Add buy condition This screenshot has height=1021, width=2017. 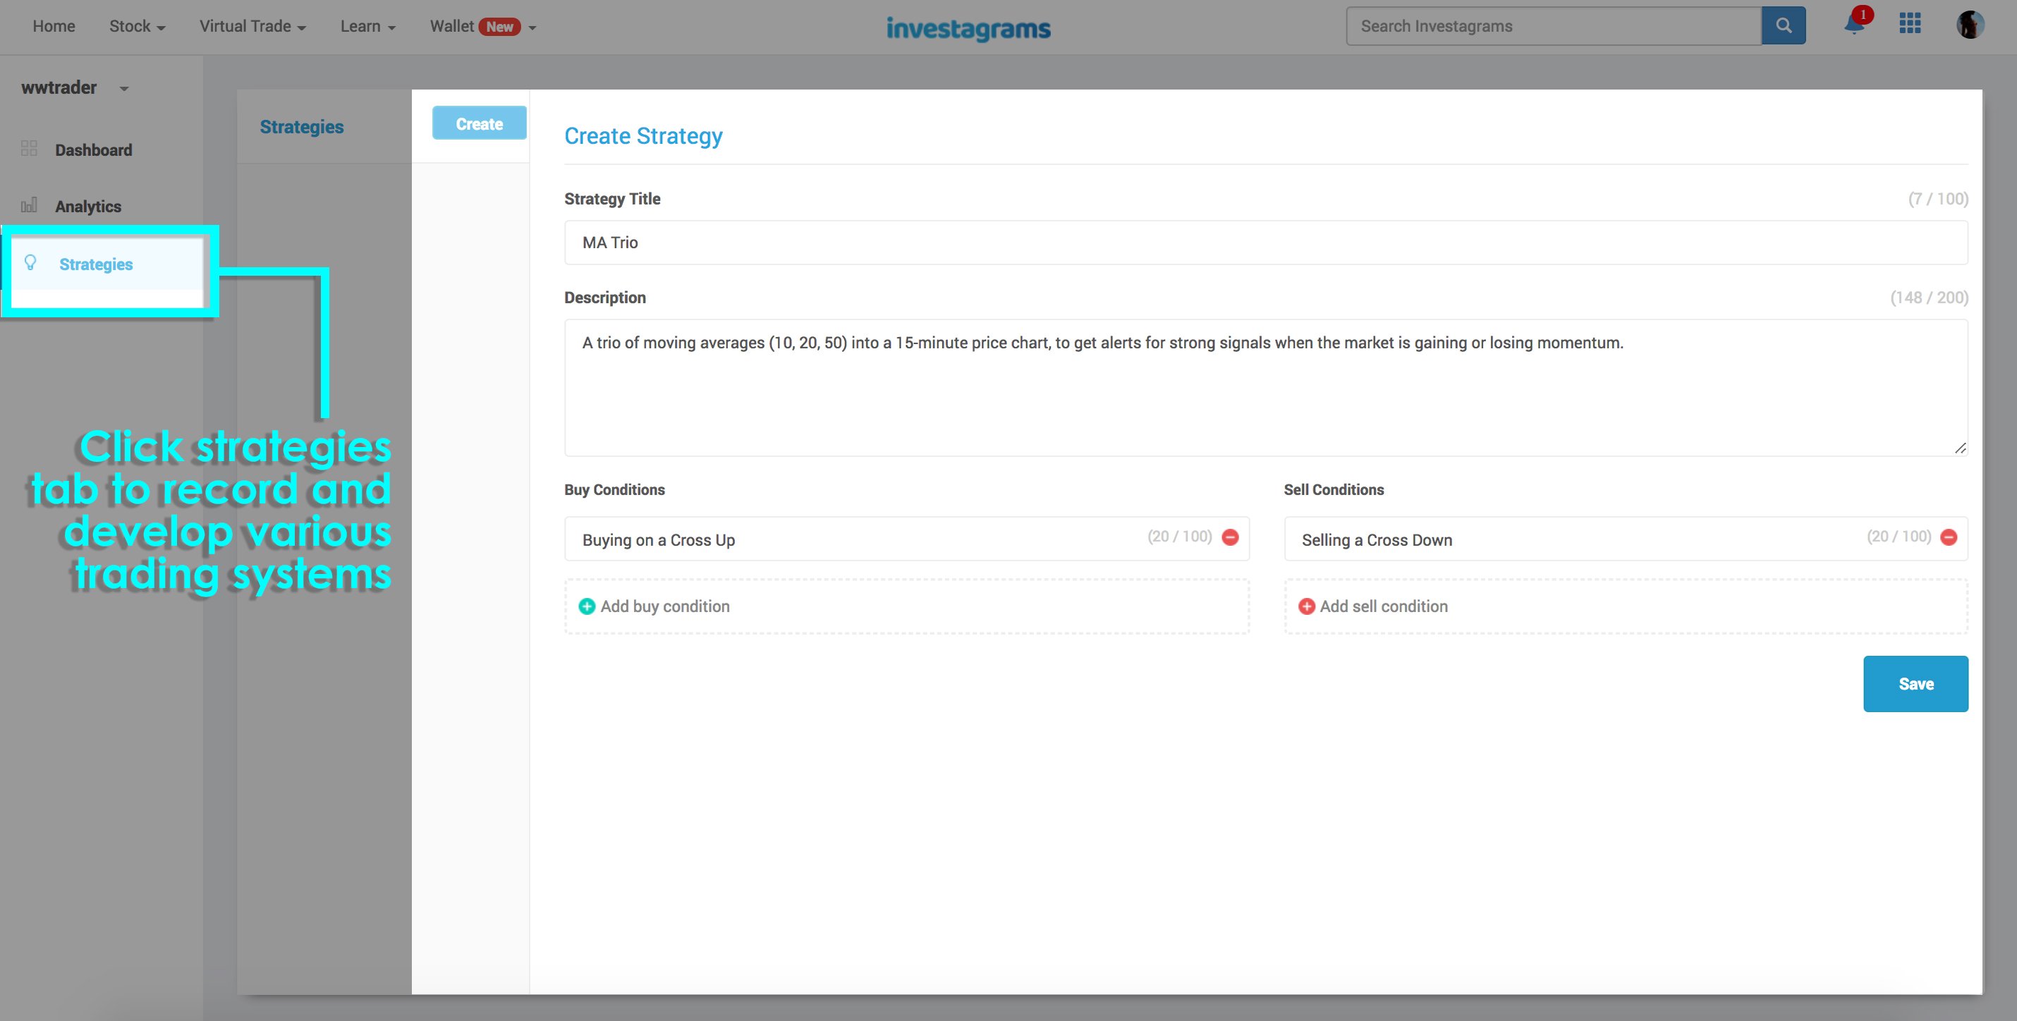(x=907, y=606)
